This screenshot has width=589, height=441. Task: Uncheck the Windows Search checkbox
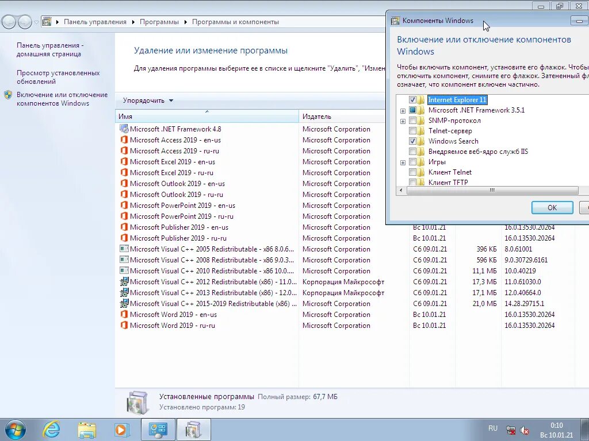coord(412,141)
